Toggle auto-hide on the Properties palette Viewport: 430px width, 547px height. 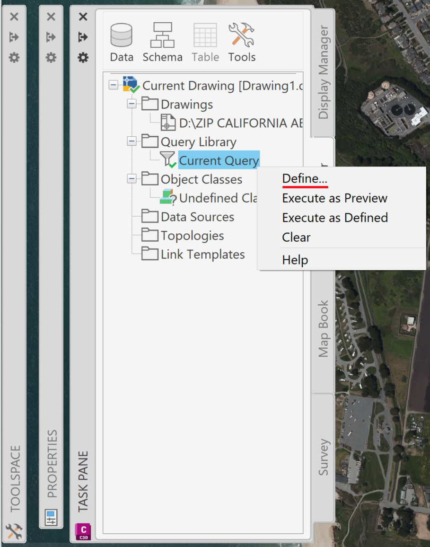tap(51, 37)
